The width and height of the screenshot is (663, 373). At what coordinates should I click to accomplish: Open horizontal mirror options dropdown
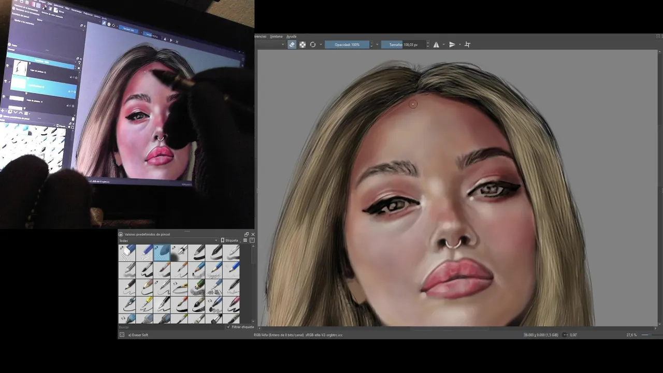(x=444, y=45)
